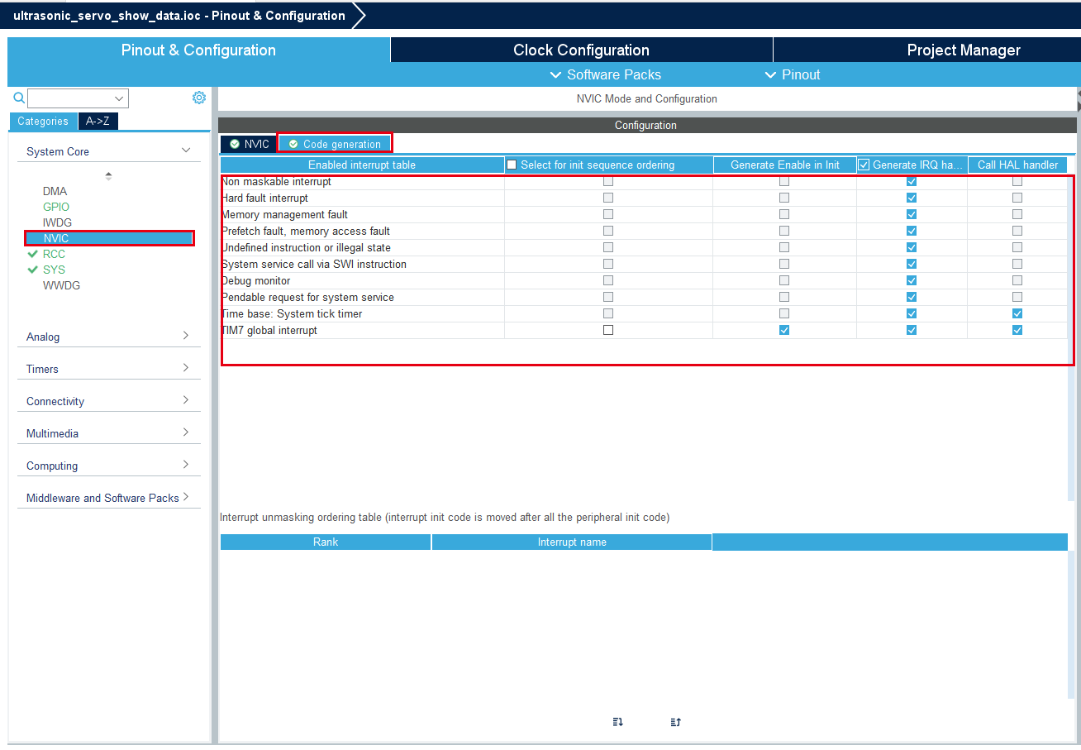Collapse the System Core category
The image size is (1081, 750).
[x=186, y=150]
